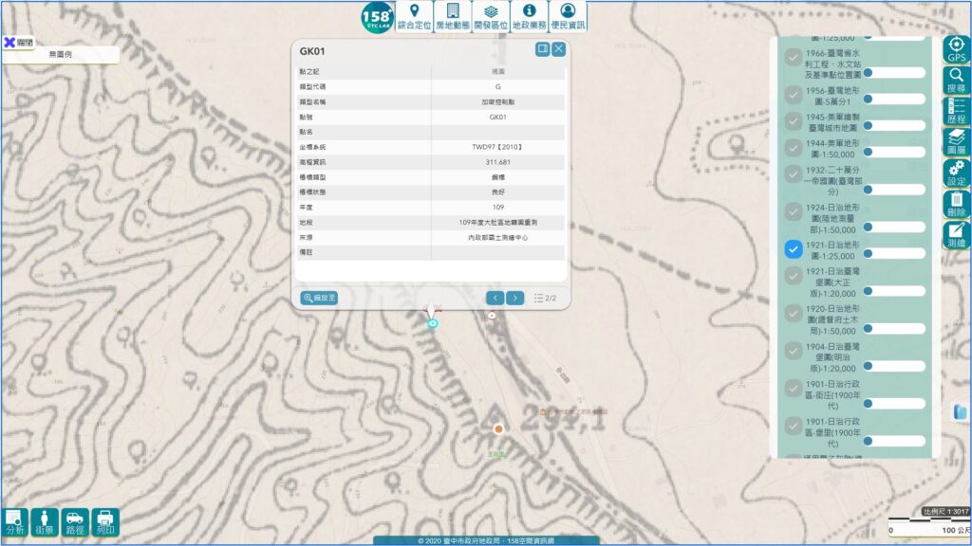
Task: Click the 2/2 record list icon
Action: [x=538, y=298]
